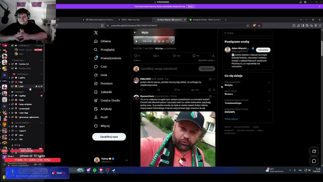The width and height of the screenshot is (323, 182).
Task: Share the main post
Action: click(x=213, y=56)
